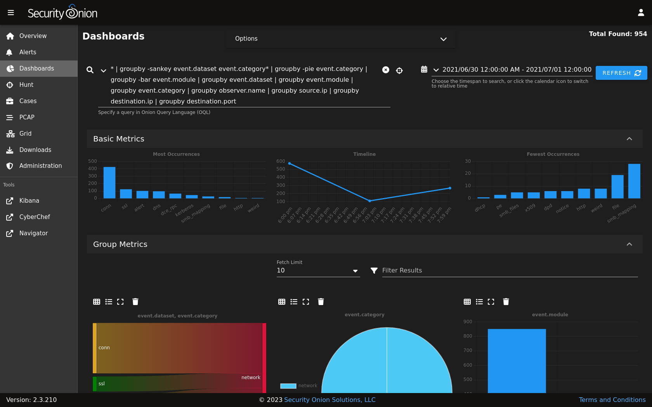Collapse the Basic Metrics section

tap(629, 139)
